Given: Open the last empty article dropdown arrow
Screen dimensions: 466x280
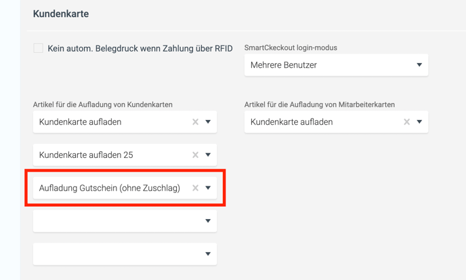Looking at the screenshot, I should (x=208, y=254).
